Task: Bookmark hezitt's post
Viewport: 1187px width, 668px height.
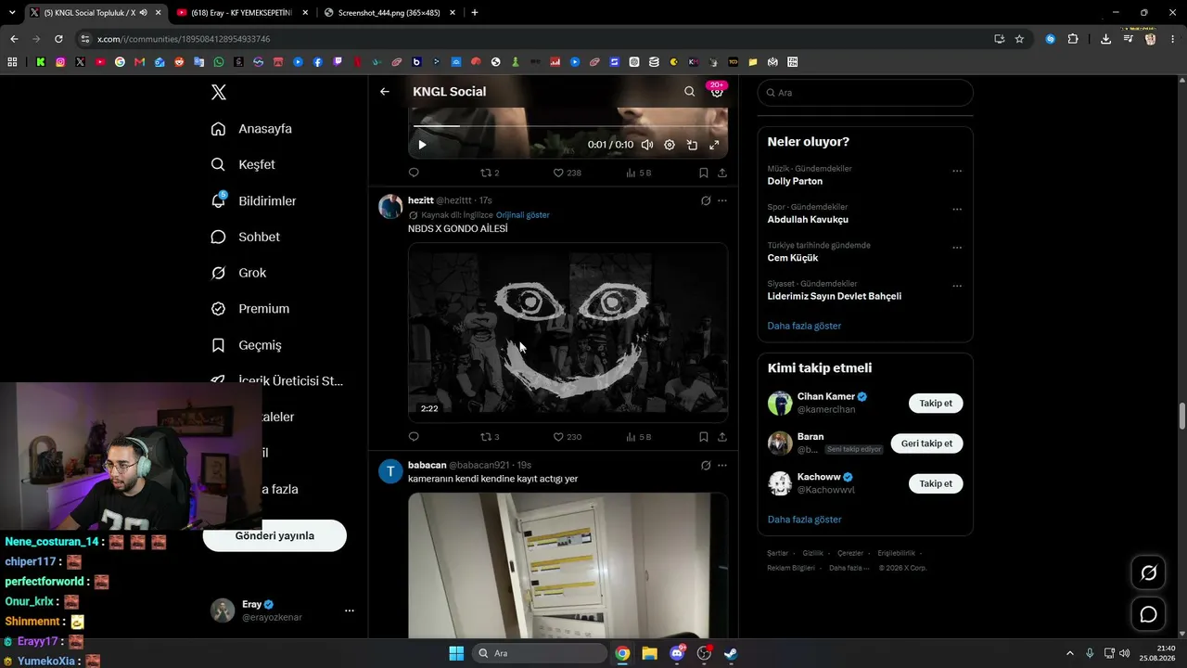Action: [704, 437]
